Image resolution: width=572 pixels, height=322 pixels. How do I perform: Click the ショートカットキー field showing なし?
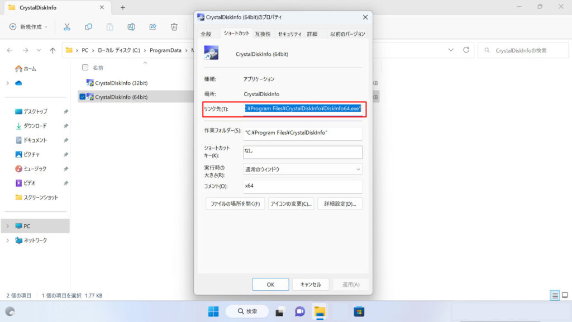(303, 152)
